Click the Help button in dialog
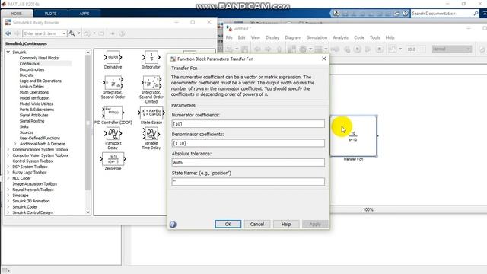This screenshot has width=487, height=274. (x=286, y=224)
